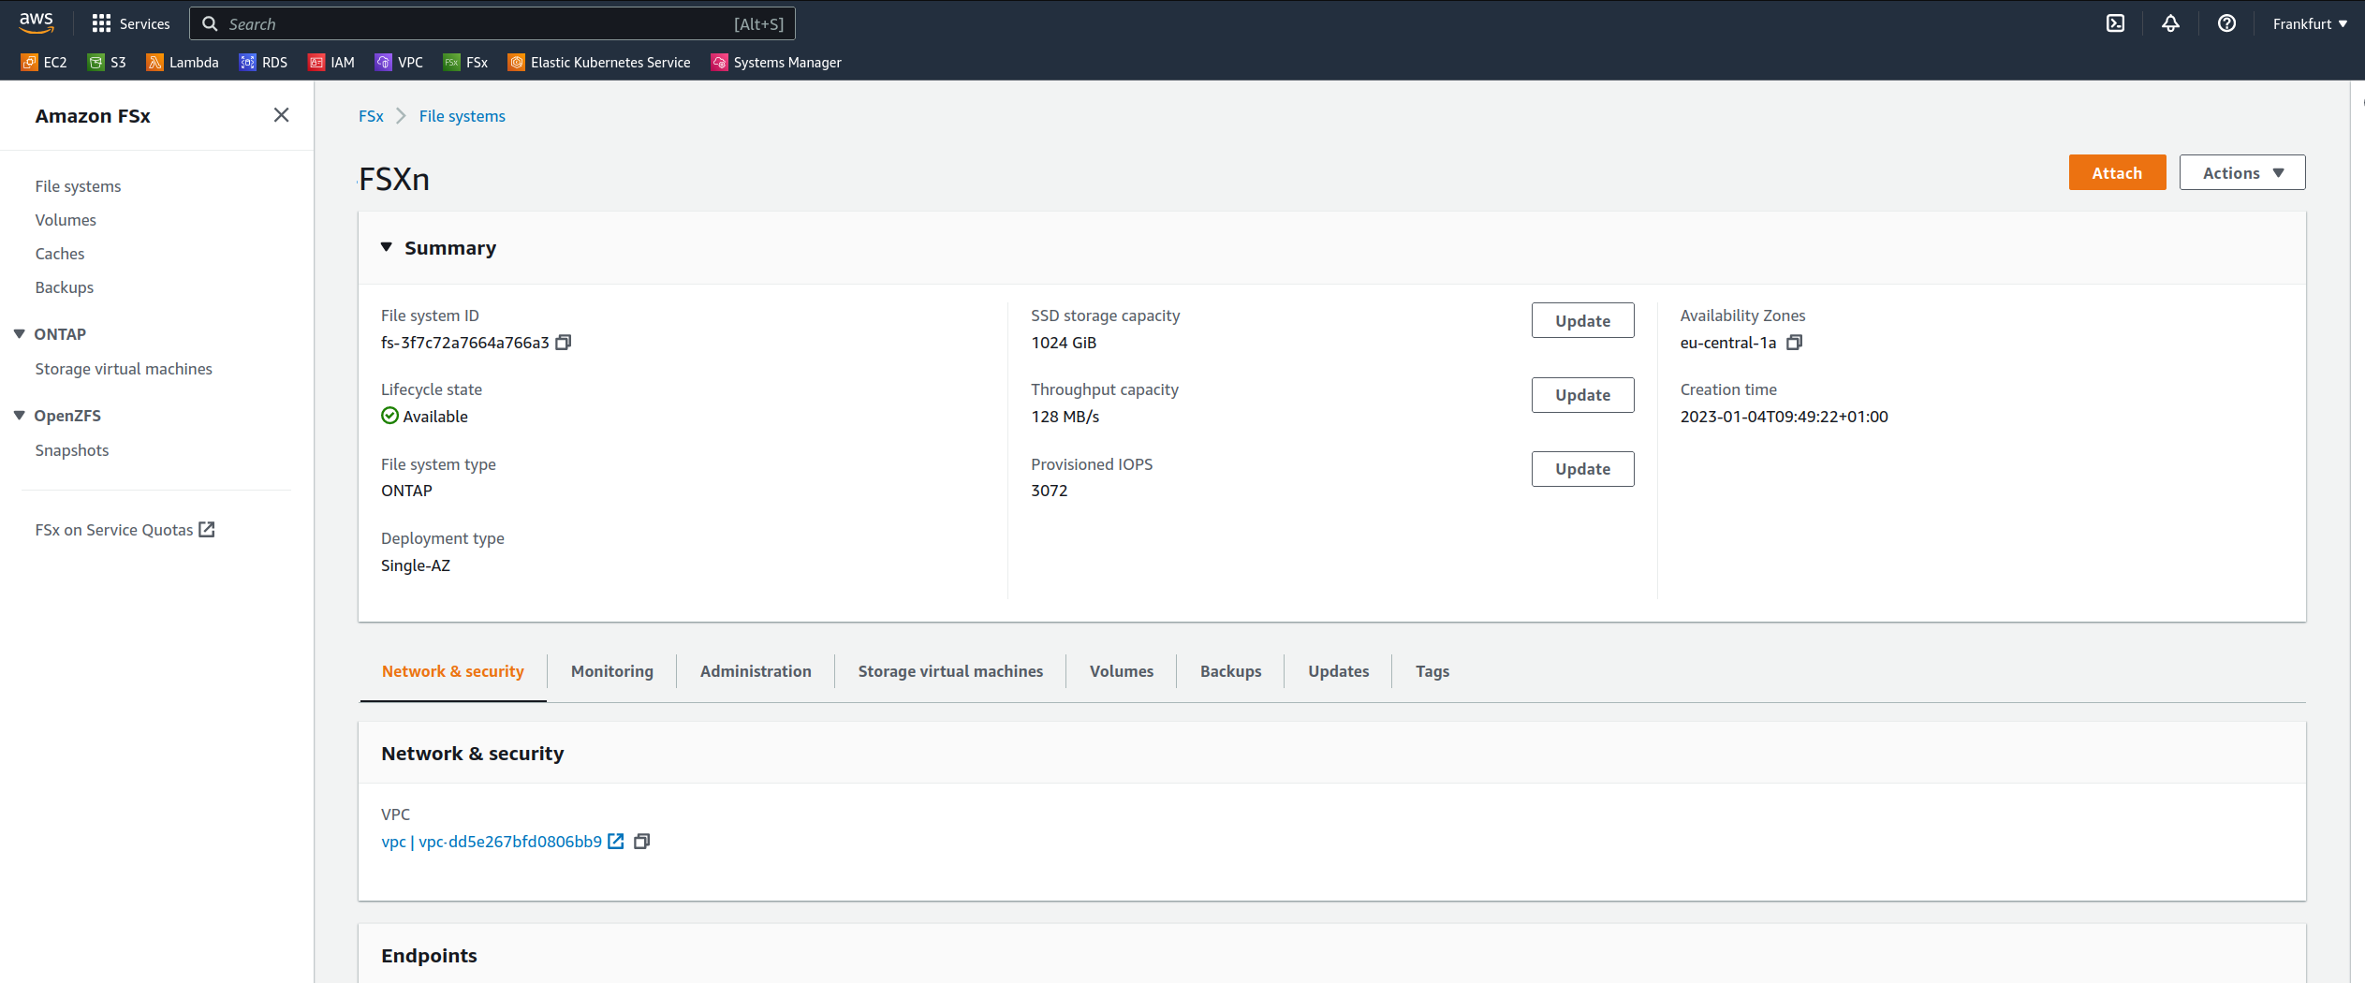This screenshot has width=2365, height=983.
Task: Switch to the Administration tab
Action: (x=756, y=671)
